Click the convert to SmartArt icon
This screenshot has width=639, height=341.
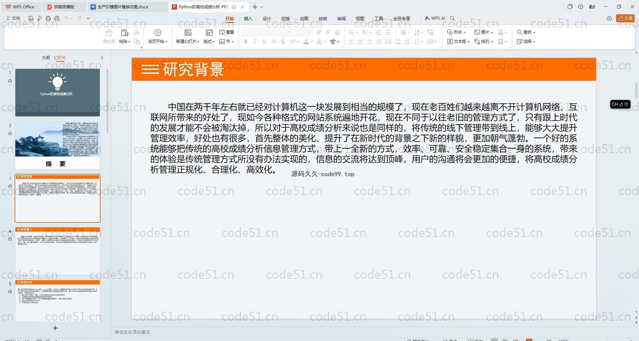click(430, 32)
